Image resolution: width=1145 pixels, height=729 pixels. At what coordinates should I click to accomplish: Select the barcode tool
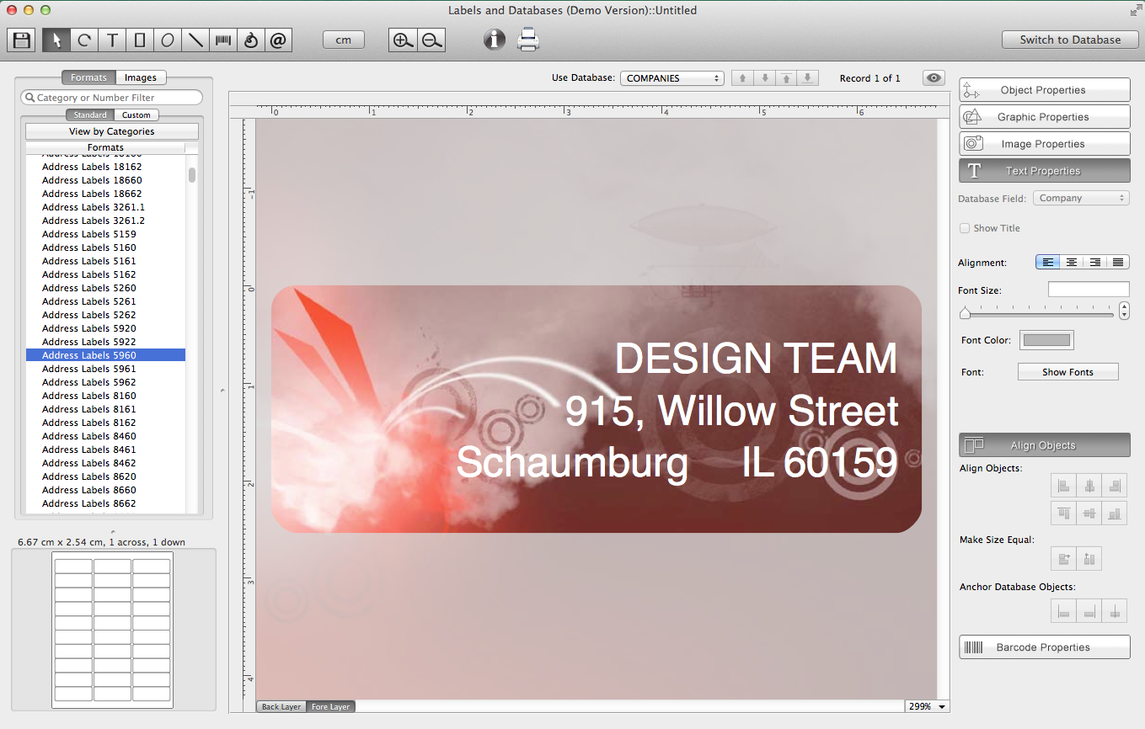pyautogui.click(x=223, y=40)
